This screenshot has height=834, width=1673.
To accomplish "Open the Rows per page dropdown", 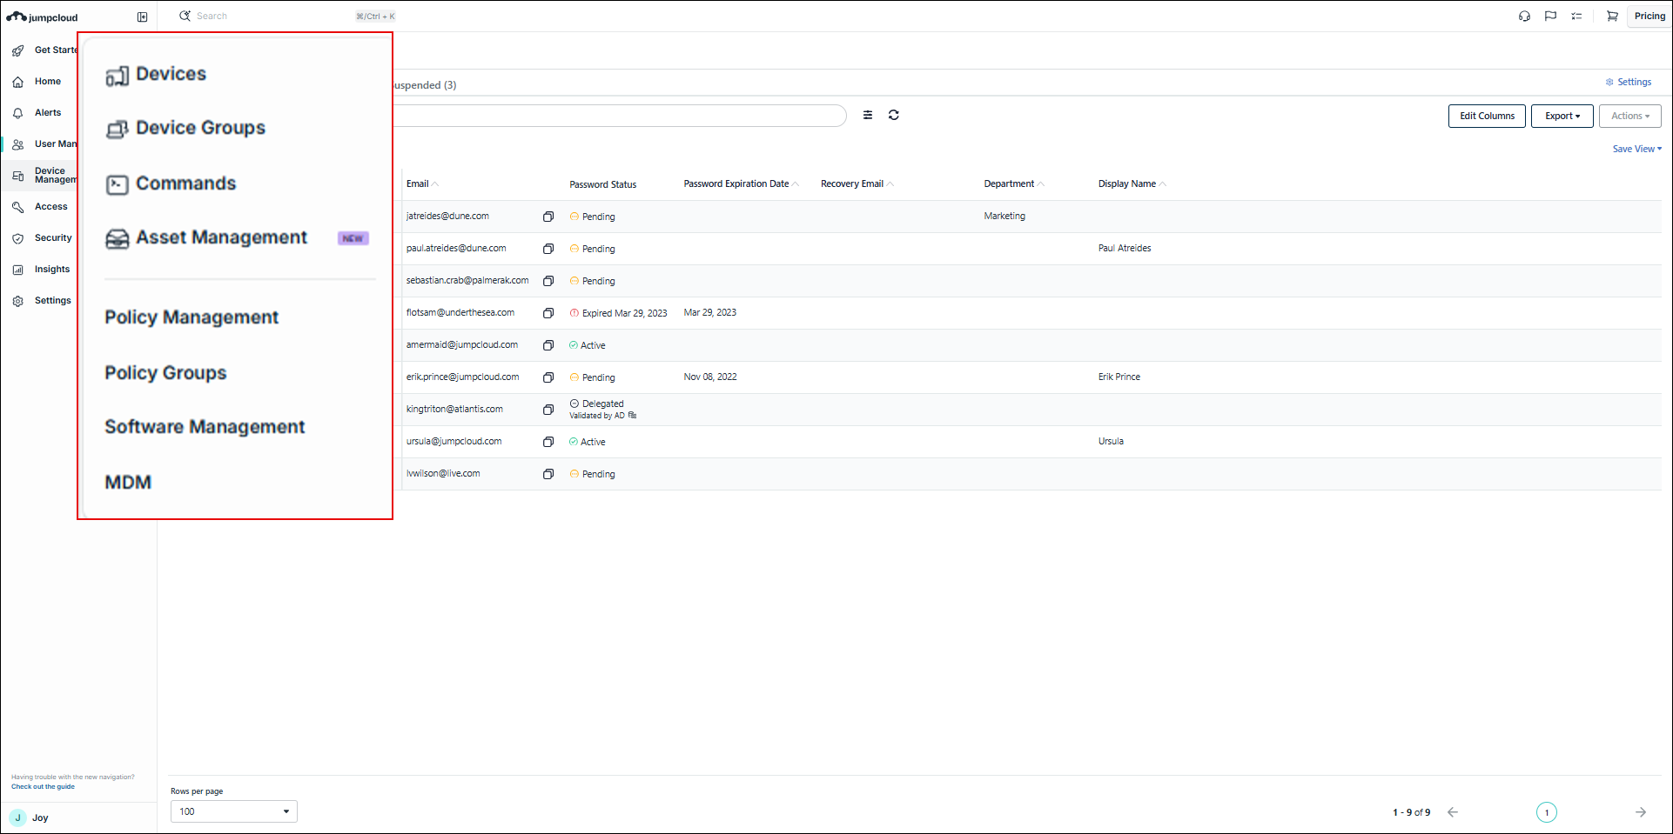I will [233, 811].
